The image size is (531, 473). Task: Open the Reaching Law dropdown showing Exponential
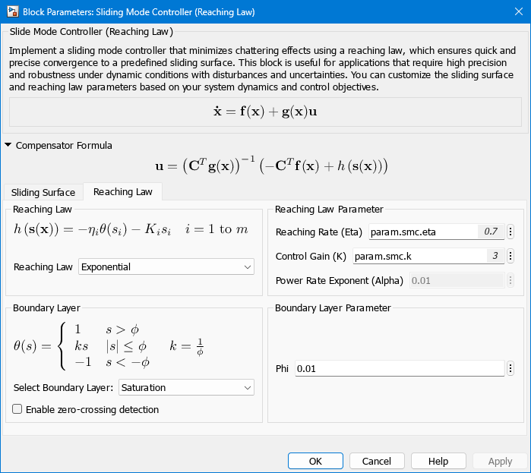(166, 266)
